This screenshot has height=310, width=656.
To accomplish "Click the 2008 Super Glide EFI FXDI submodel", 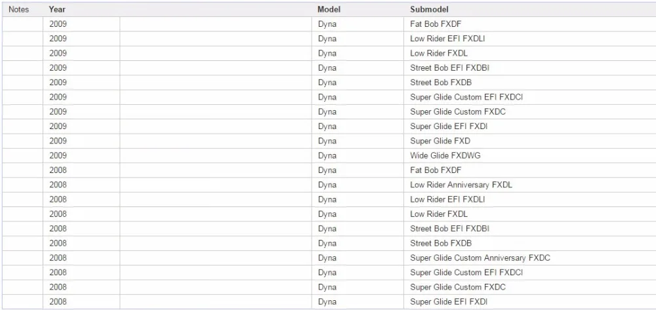I will pos(449,301).
